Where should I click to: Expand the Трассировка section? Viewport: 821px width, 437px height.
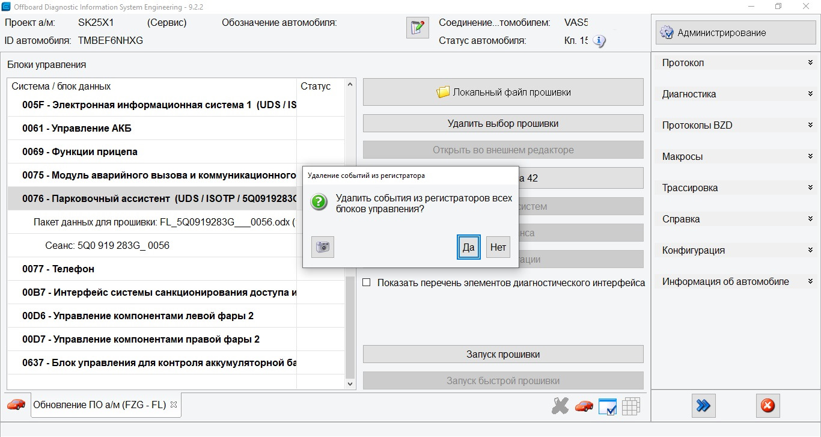pos(736,188)
